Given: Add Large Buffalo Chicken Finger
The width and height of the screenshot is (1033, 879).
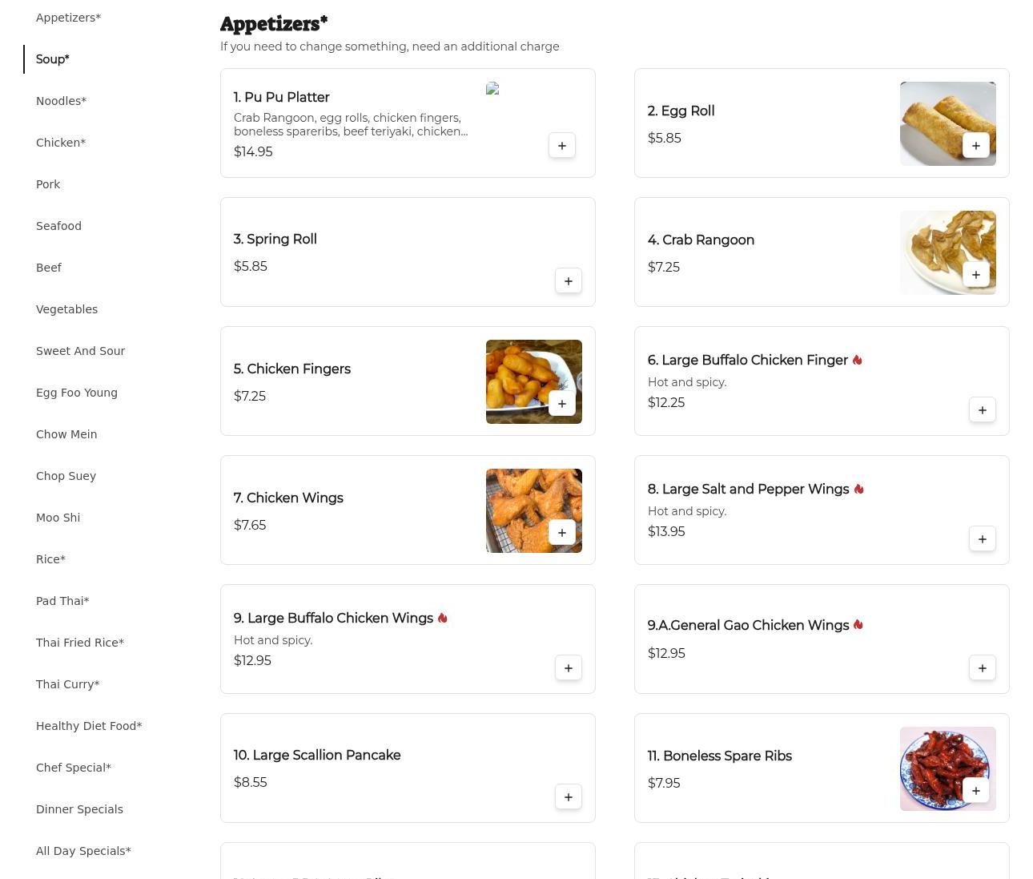Looking at the screenshot, I should click(982, 410).
